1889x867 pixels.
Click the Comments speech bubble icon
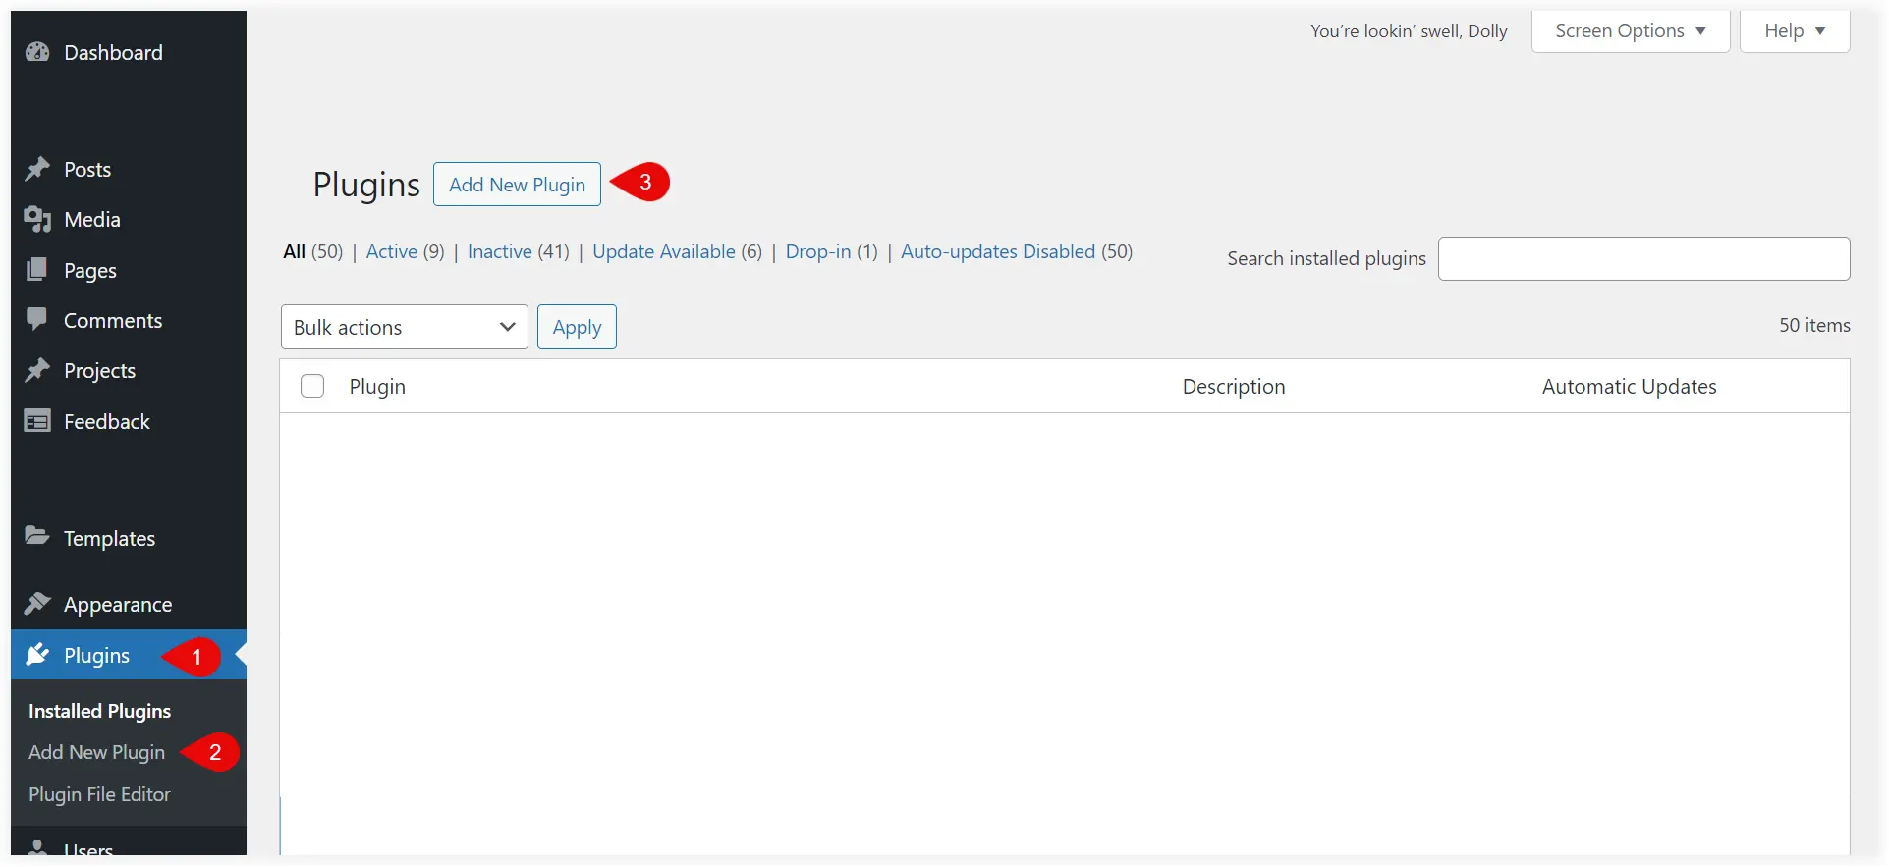(x=37, y=319)
